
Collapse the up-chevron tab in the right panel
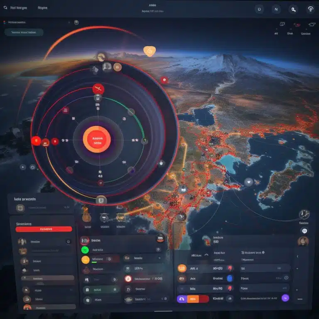click(x=206, y=255)
